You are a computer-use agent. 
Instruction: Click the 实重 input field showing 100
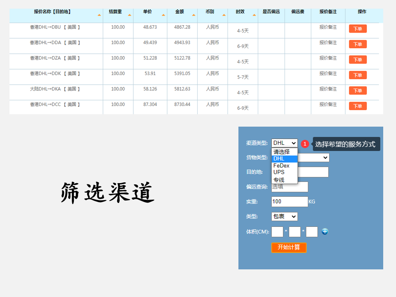(290, 202)
